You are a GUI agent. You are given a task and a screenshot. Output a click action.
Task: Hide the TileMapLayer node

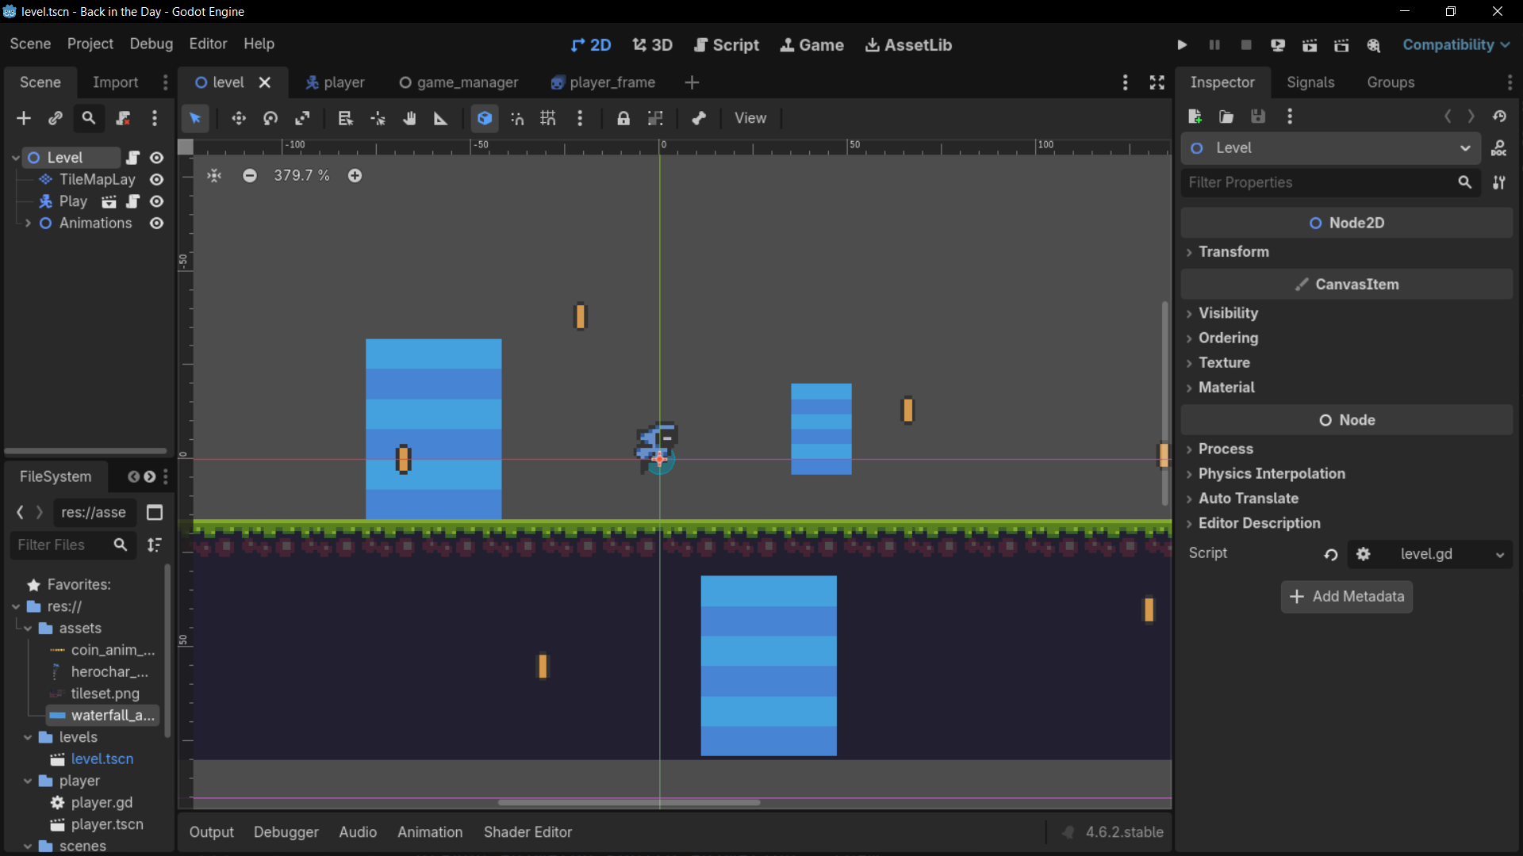click(157, 180)
